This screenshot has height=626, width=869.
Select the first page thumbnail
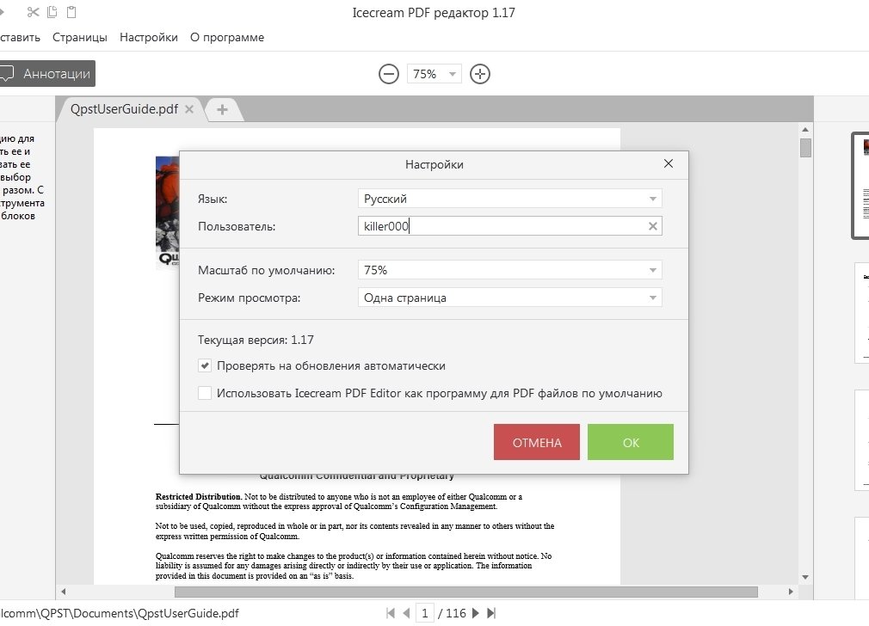860,186
